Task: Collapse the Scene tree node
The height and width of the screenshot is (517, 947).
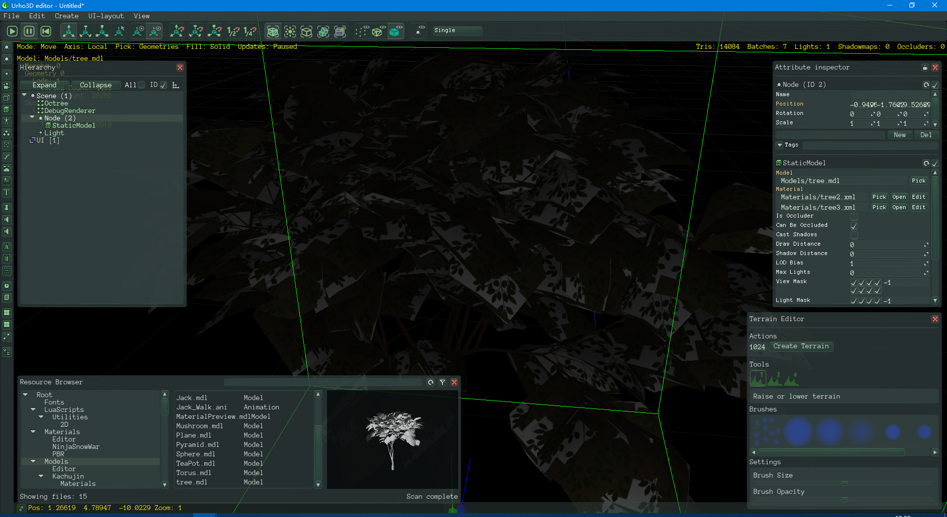Action: pyautogui.click(x=24, y=95)
